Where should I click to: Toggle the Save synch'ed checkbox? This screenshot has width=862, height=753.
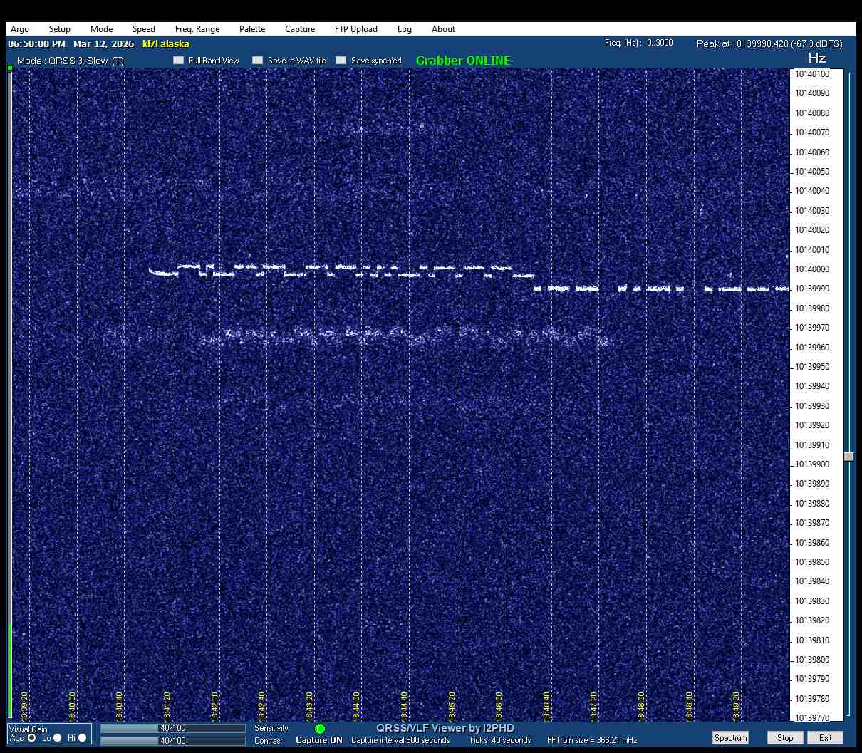[341, 61]
